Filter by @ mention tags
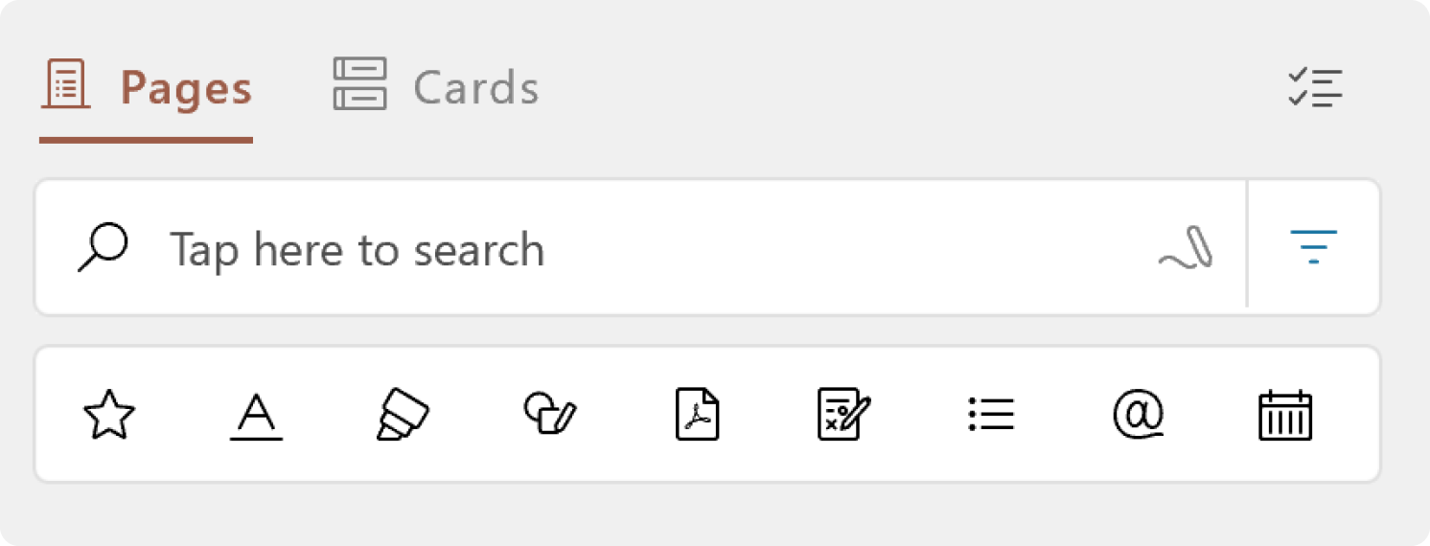The height and width of the screenshot is (546, 1430). pyautogui.click(x=1138, y=415)
